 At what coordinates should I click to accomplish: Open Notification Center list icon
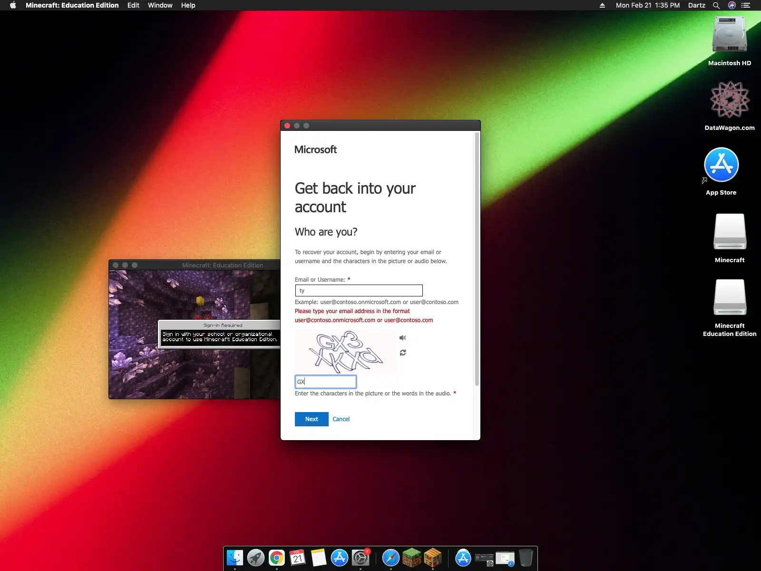point(746,5)
